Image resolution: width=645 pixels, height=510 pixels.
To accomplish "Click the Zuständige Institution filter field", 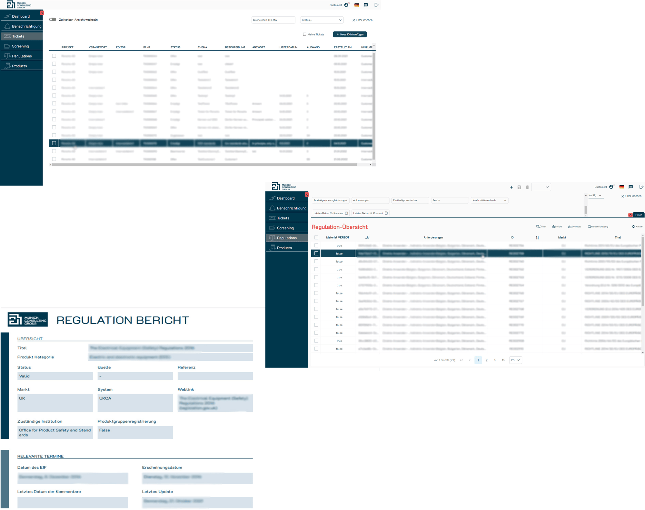I will click(x=410, y=200).
